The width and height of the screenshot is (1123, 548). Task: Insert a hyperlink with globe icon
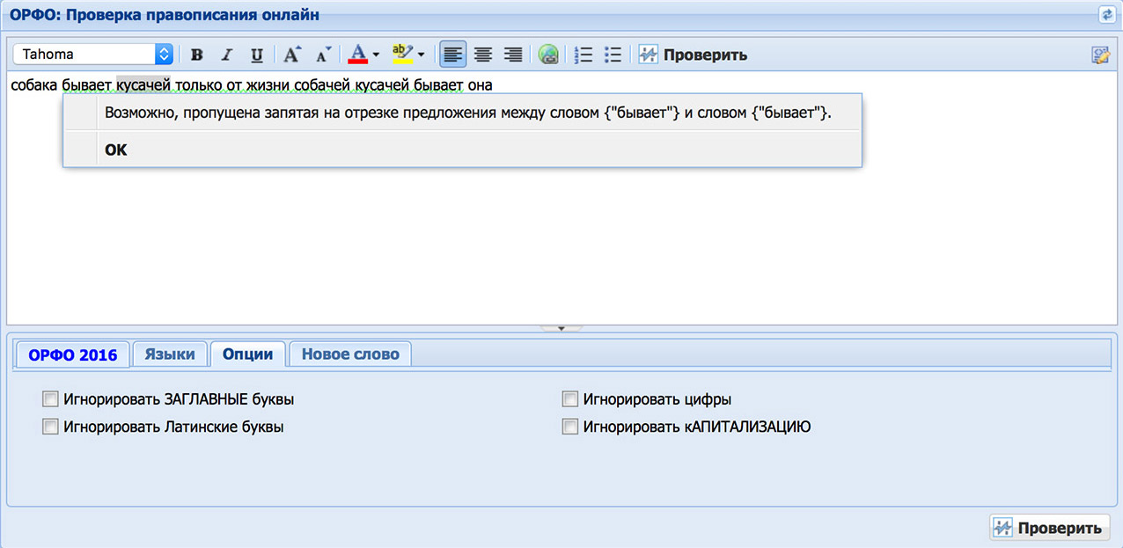(549, 55)
